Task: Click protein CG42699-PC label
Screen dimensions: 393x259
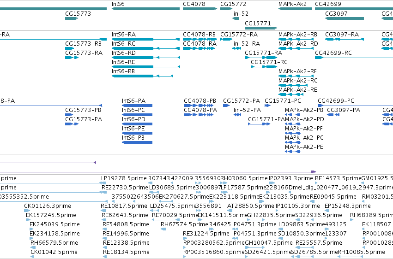Action: 336,101
